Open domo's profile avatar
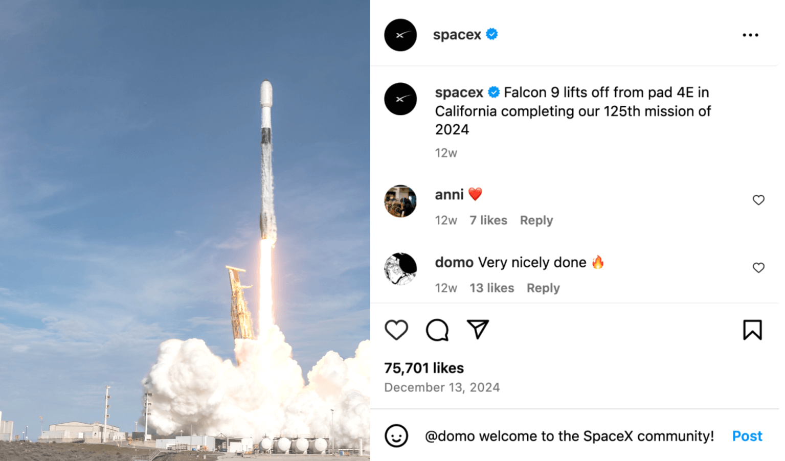Viewport: 785px width, 461px height. pyautogui.click(x=400, y=269)
